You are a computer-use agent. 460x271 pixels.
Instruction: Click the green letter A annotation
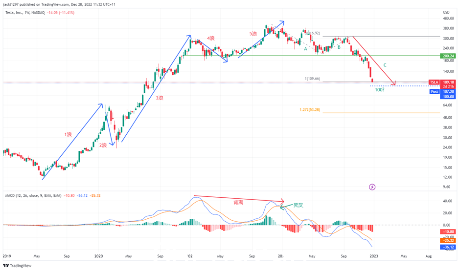tap(305, 49)
